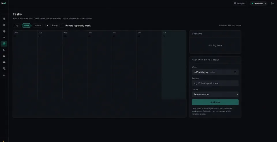The width and height of the screenshot is (277, 142).
Task: Click the Reason input field
Action: (x=215, y=83)
